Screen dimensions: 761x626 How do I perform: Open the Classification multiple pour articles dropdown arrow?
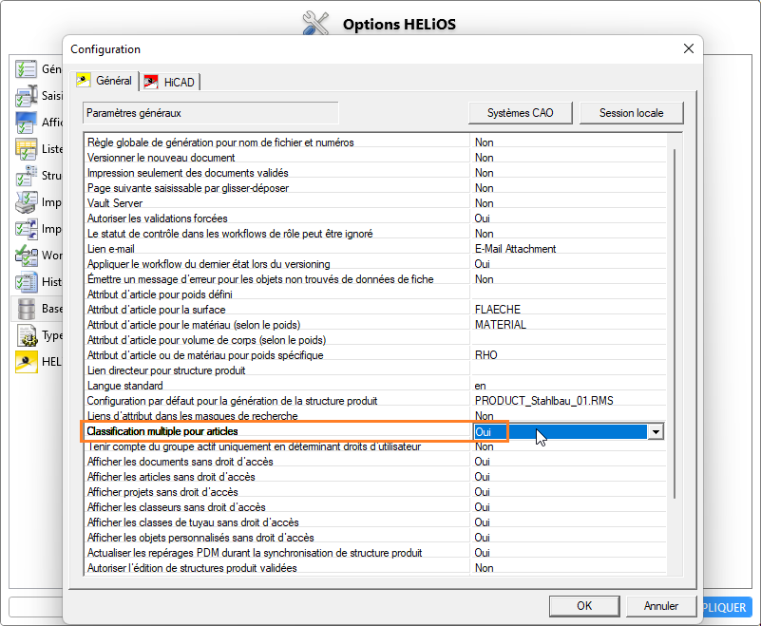point(656,431)
